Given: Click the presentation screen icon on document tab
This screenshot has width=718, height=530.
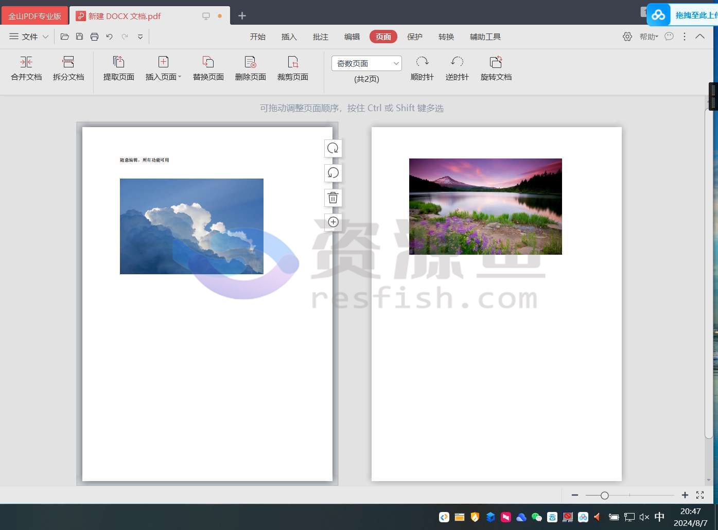Looking at the screenshot, I should click(x=206, y=16).
